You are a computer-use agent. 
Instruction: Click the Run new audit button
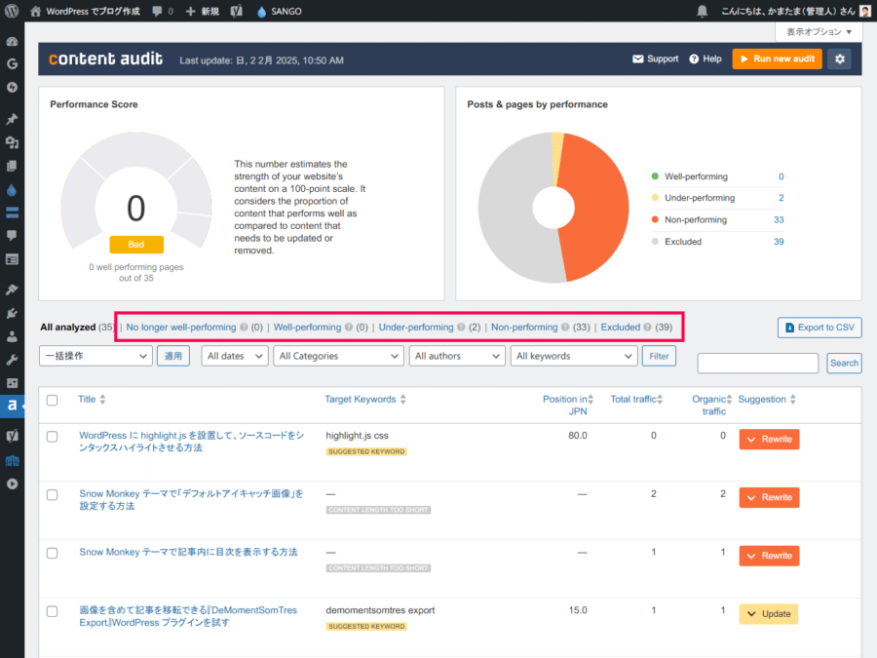tap(777, 58)
